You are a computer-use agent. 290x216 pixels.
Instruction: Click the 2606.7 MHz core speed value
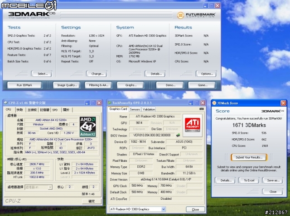[37, 164]
